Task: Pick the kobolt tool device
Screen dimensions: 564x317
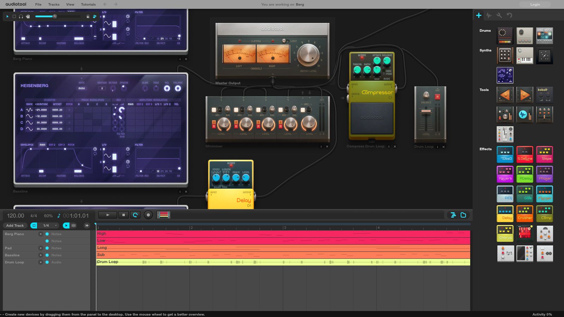Action: tap(544, 95)
